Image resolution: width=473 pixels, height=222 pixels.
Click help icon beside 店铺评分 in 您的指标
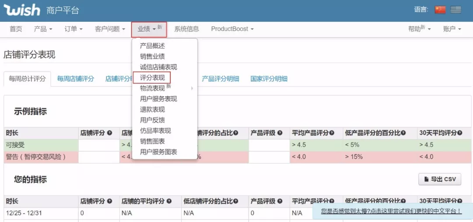(109, 201)
